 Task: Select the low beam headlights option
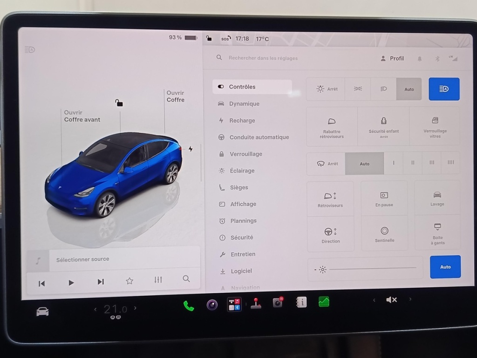(x=383, y=89)
